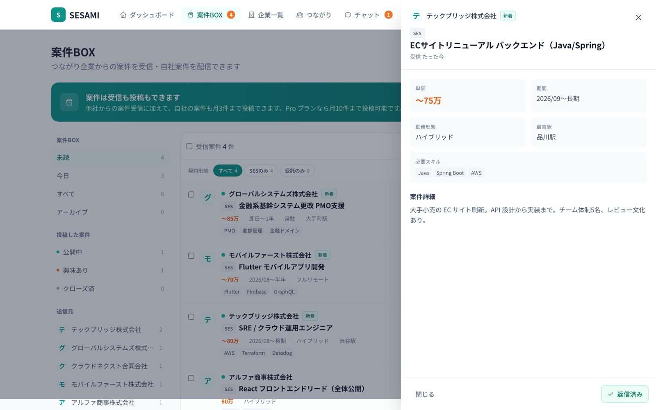The width and height of the screenshot is (656, 410).
Task: Click 新着 badge beside グローバルシステムズ株式会社
Action: 329,194
